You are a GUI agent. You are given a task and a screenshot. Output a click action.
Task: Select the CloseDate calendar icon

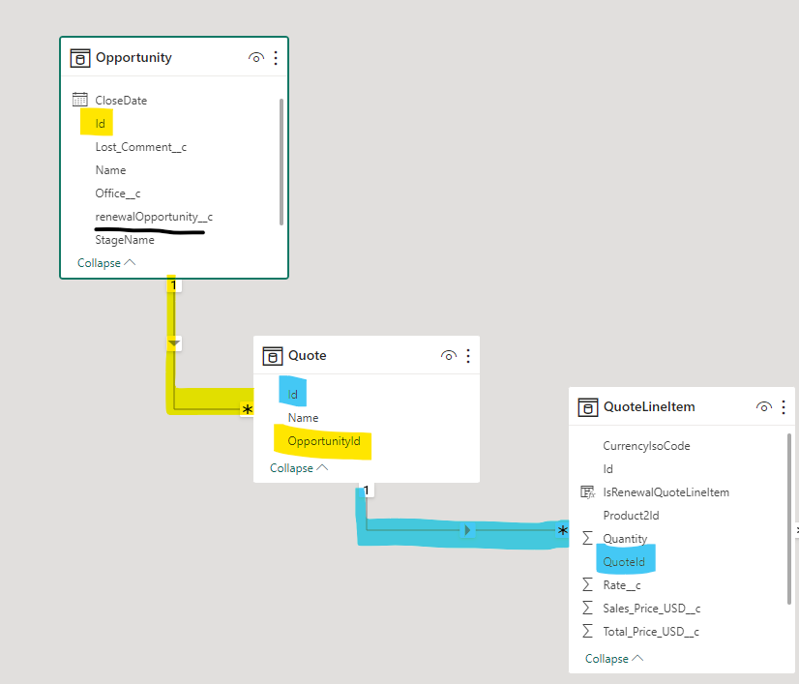coord(80,100)
